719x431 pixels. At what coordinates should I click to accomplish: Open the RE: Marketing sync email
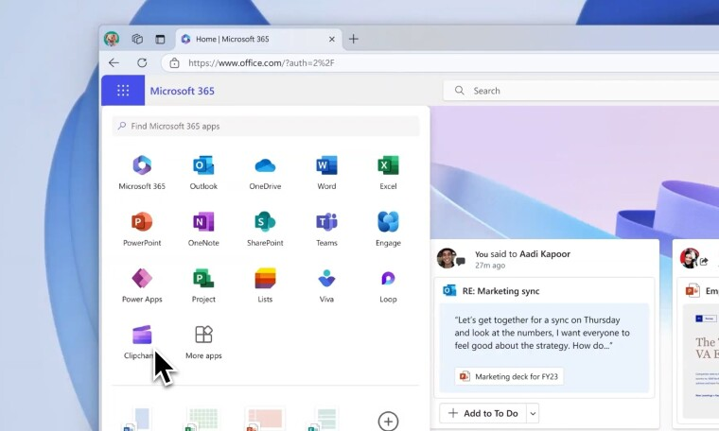(500, 291)
